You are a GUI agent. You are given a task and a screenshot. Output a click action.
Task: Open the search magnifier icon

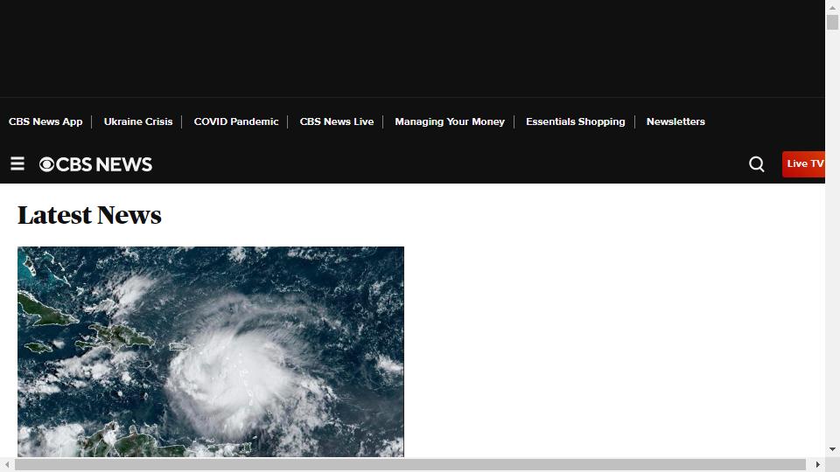click(x=756, y=163)
